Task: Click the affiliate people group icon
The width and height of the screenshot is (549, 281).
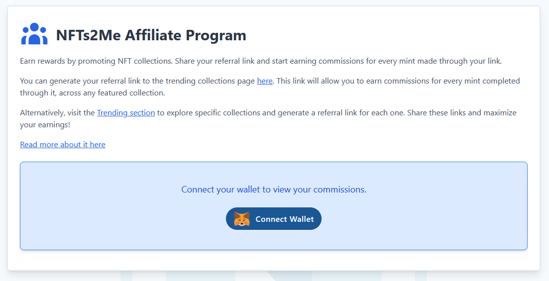Action: pos(34,34)
